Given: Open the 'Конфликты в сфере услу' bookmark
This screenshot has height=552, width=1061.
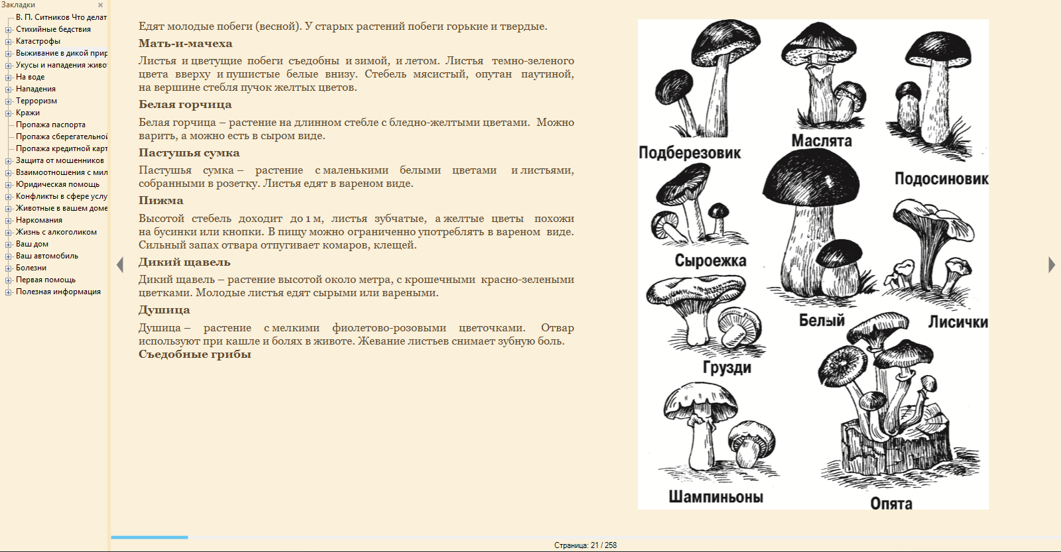Looking at the screenshot, I should pyautogui.click(x=62, y=196).
